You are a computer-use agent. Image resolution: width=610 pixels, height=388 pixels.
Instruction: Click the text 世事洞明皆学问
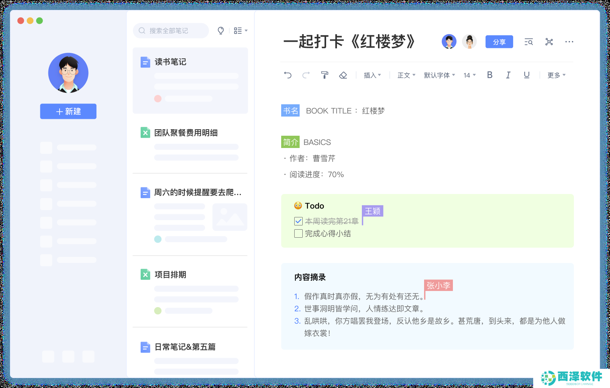[x=331, y=309]
